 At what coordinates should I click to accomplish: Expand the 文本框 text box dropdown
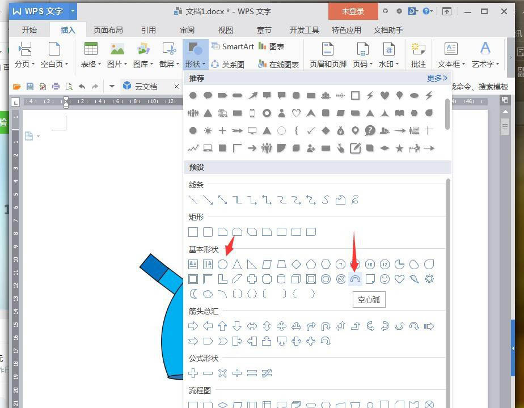451,55
